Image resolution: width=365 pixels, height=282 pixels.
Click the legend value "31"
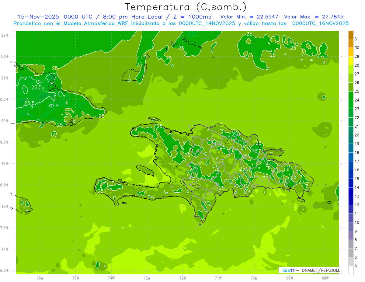(x=357, y=39)
